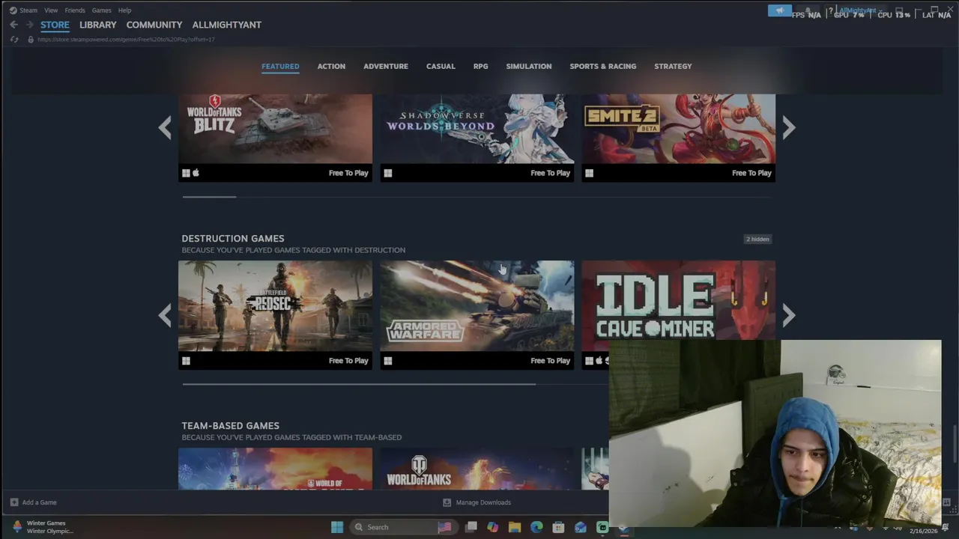This screenshot has height=539, width=959.
Task: Click Windows icon under Smite 2 card
Action: [590, 173]
